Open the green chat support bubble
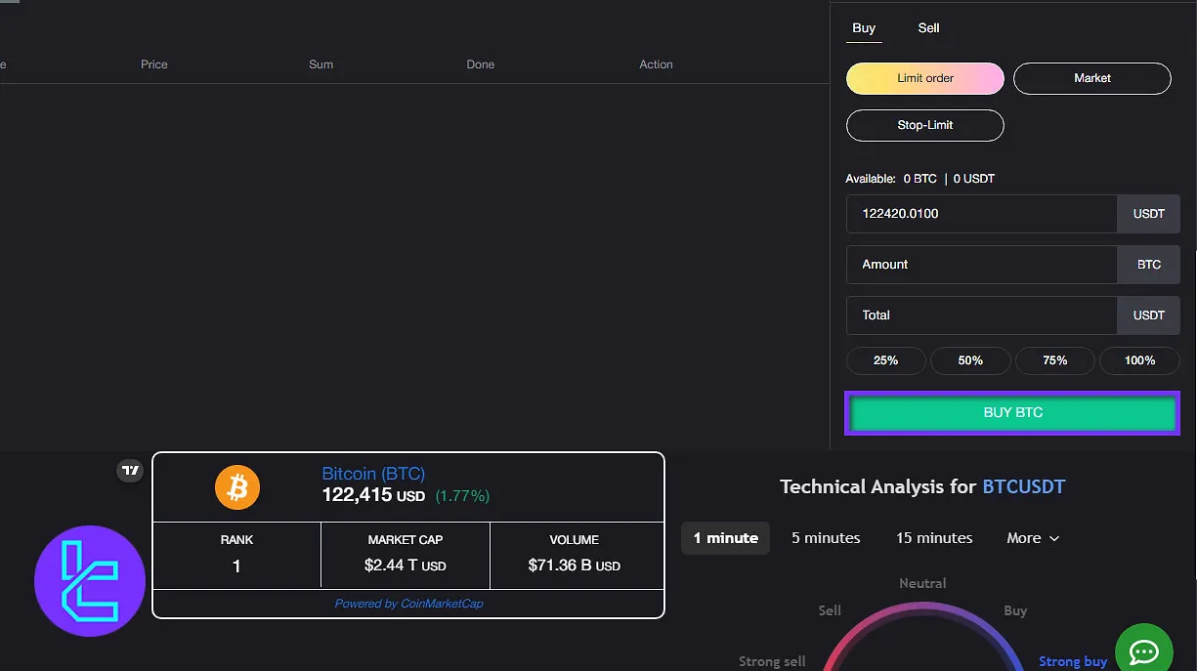 (1143, 649)
